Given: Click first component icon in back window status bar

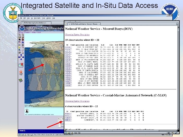Looking at the screenshot, I should [x=20, y=135].
